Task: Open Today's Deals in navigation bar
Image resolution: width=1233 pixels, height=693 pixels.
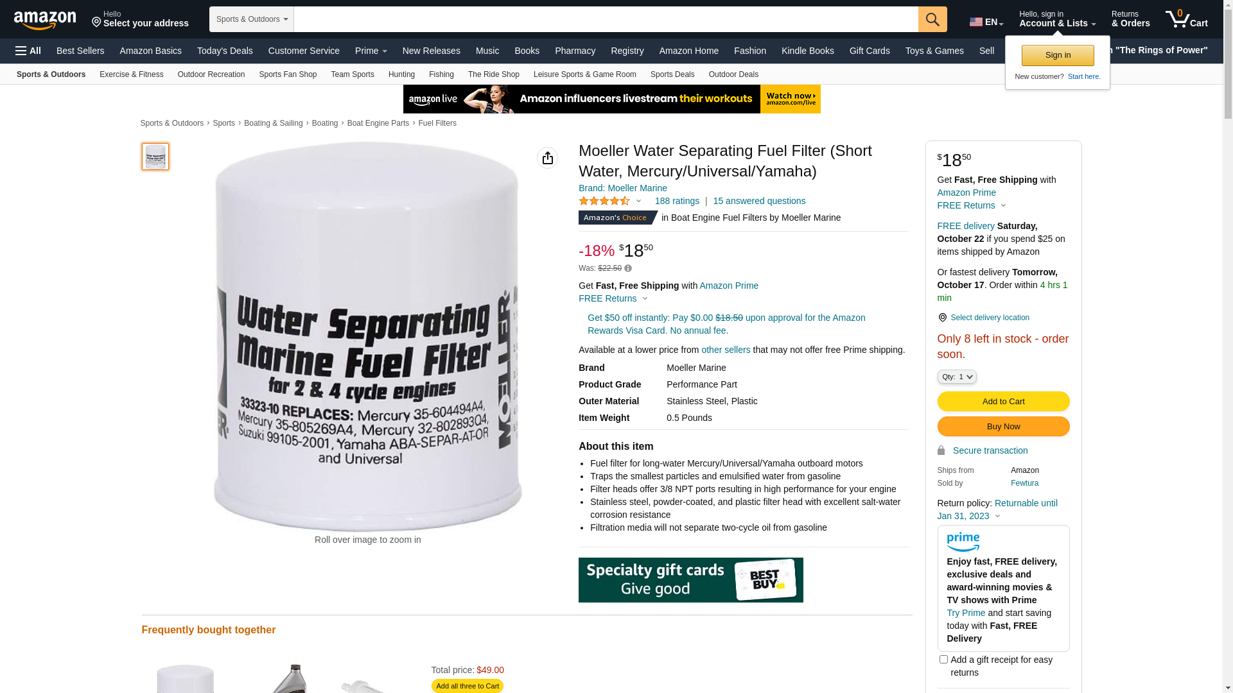Action: coord(225,51)
